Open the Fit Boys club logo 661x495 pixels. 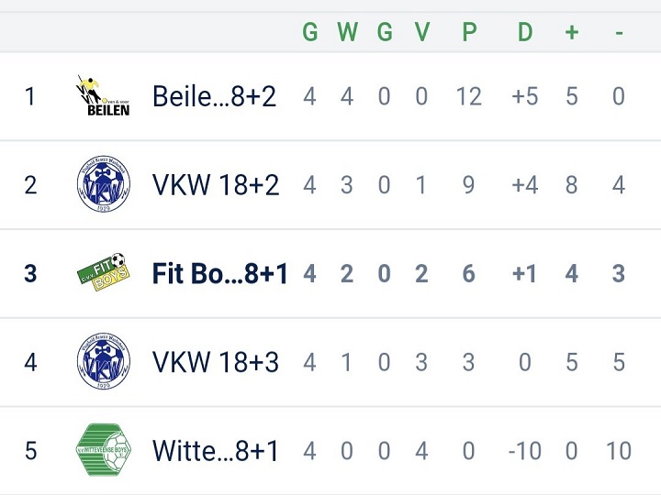click(x=104, y=272)
